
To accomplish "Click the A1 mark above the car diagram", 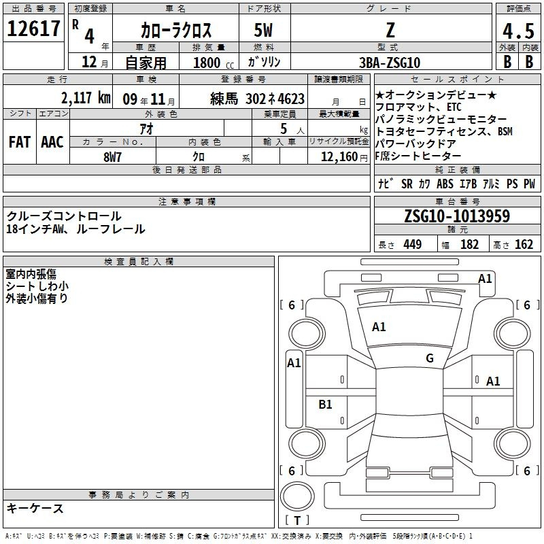I will click(x=485, y=278).
